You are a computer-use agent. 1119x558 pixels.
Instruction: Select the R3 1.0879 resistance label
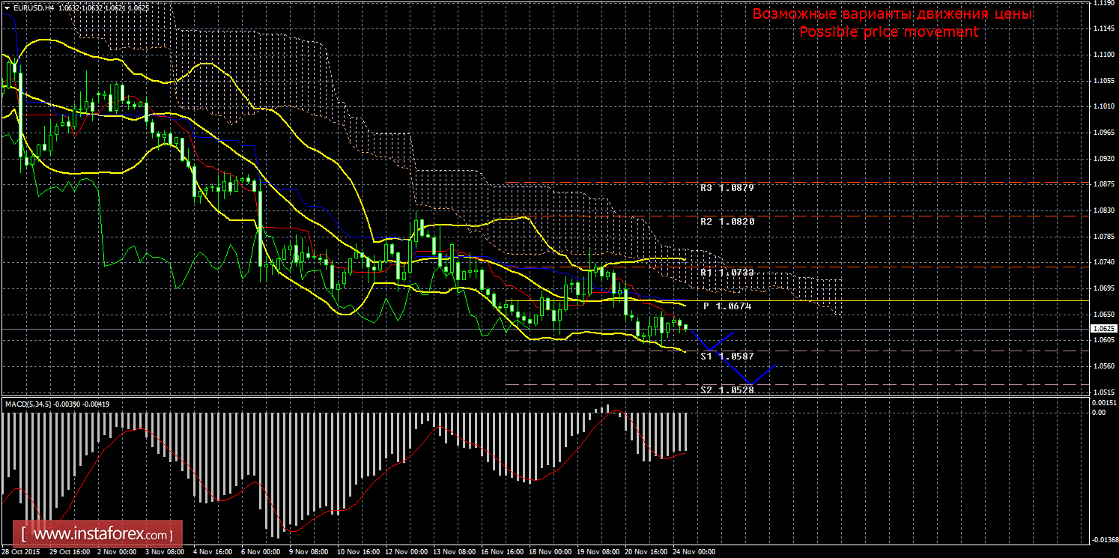[727, 188]
